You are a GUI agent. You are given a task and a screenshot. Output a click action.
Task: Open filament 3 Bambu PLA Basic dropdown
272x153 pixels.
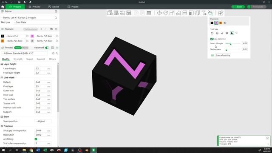point(15,41)
